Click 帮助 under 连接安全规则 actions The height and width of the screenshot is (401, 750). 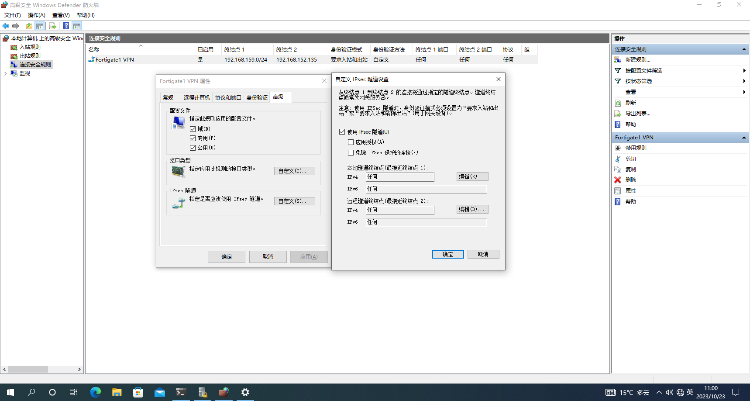630,124
